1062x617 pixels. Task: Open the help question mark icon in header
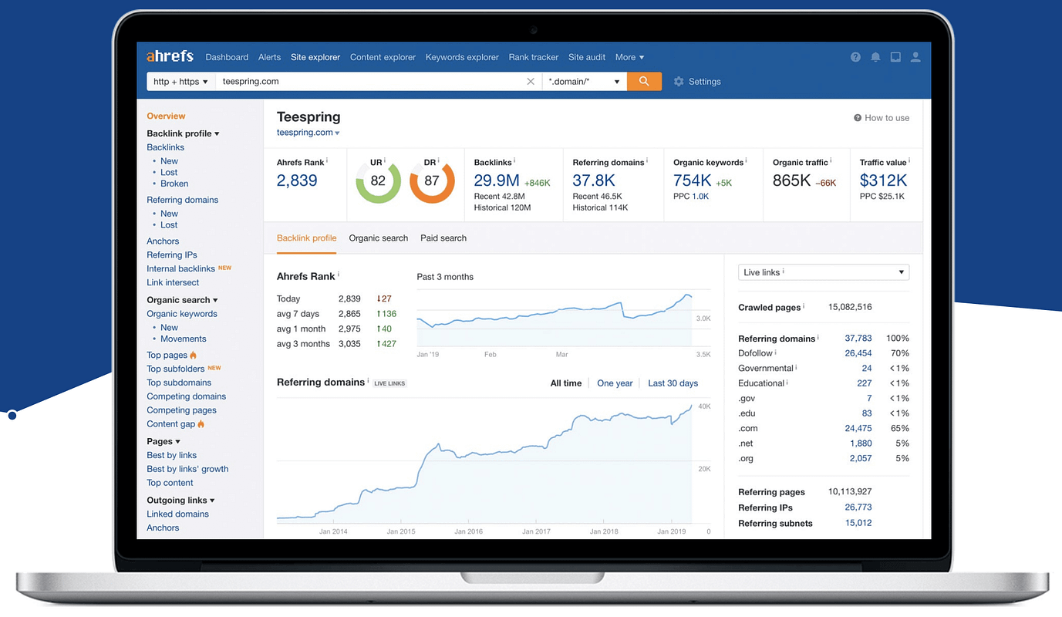coord(855,57)
